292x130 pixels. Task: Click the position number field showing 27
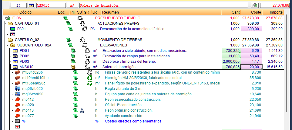pos(18,5)
